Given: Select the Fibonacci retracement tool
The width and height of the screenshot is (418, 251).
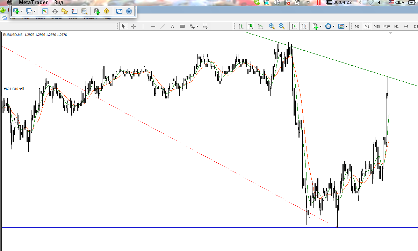Looking at the screenshot, I should (205, 26).
